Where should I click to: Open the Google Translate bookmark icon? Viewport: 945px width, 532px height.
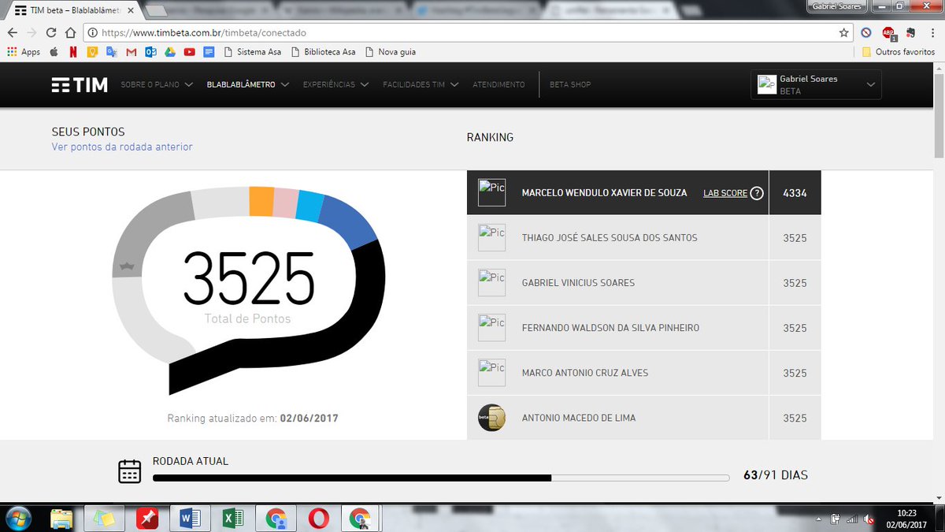(112, 52)
